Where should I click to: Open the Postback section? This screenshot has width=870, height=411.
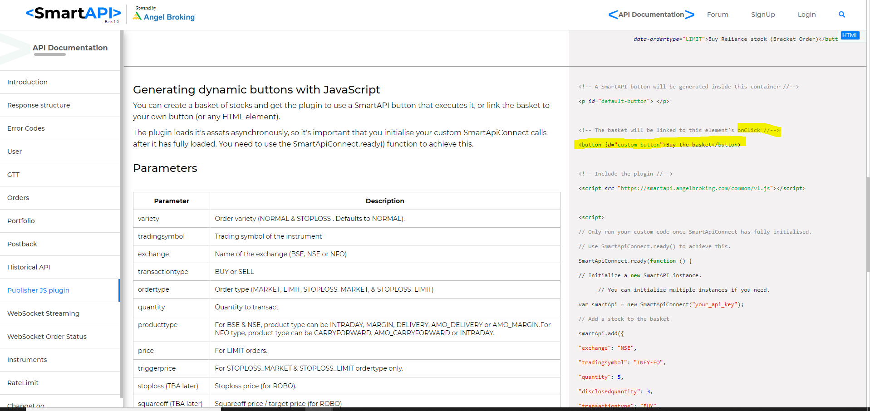[x=60, y=244]
